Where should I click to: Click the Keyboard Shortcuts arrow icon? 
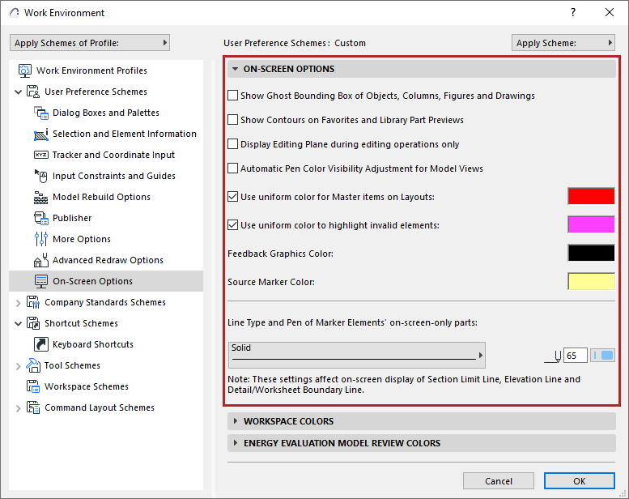point(41,344)
